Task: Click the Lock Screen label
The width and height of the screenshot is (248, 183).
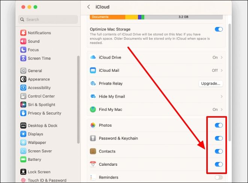Action: (x=39, y=172)
